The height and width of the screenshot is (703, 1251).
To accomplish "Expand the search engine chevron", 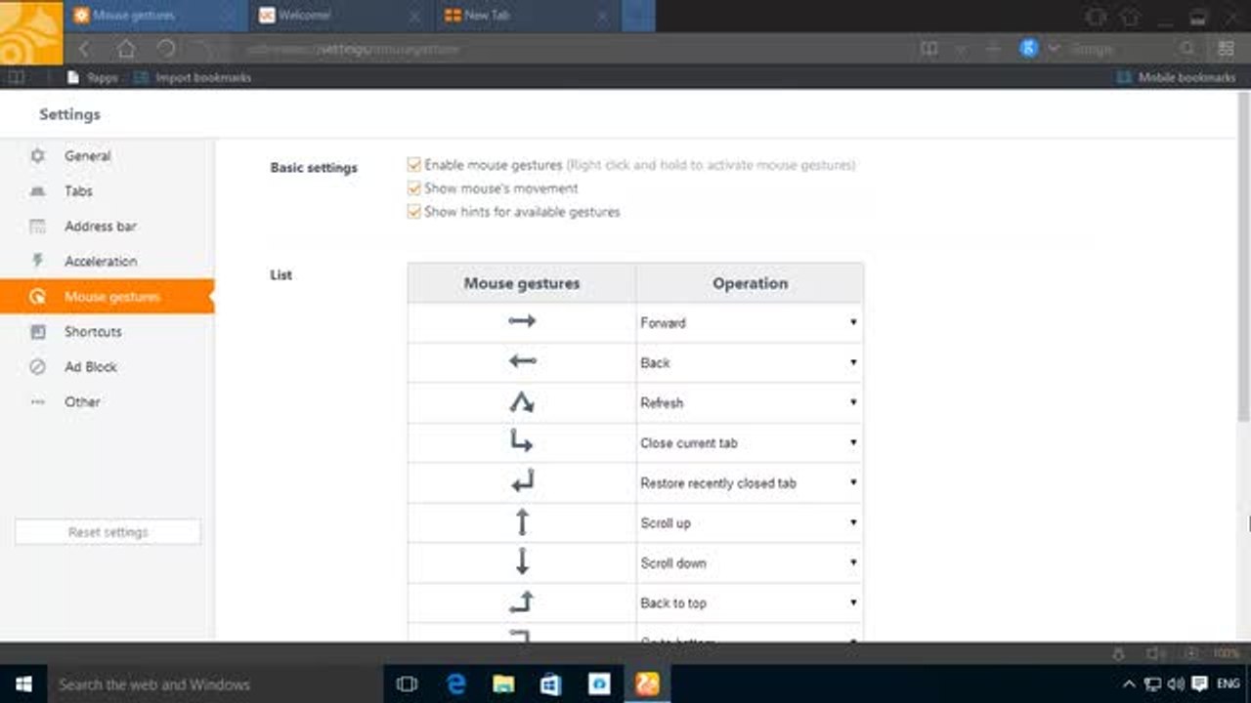I will click(1054, 49).
